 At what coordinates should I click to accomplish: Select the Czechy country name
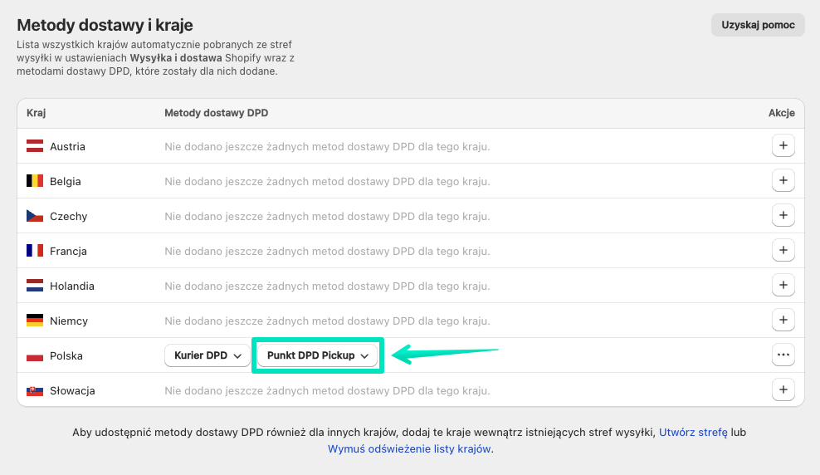[69, 217]
